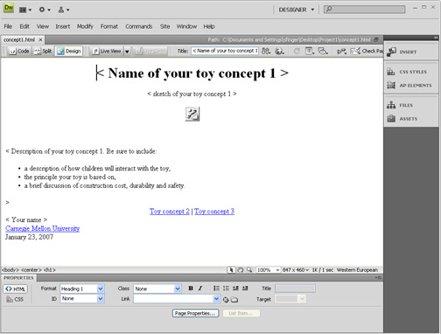This screenshot has width=441, height=334.
Task: Switch Properties inspector to CSS mode
Action: coord(15,299)
